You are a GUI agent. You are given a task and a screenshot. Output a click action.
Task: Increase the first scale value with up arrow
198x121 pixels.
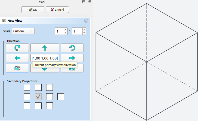click(x=66, y=30)
